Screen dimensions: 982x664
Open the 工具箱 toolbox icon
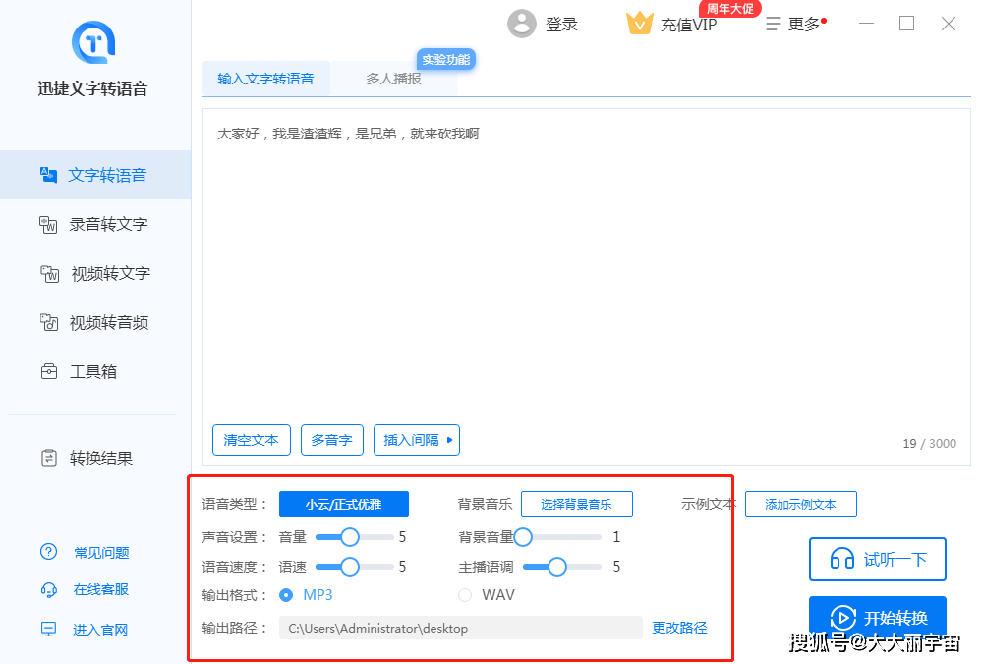[48, 372]
